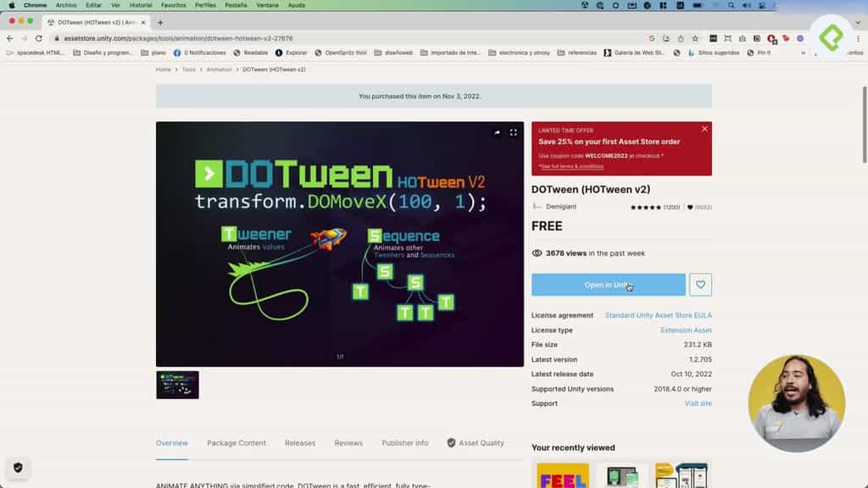Go to Tools in the breadcrumb
The width and height of the screenshot is (868, 488).
click(x=189, y=69)
